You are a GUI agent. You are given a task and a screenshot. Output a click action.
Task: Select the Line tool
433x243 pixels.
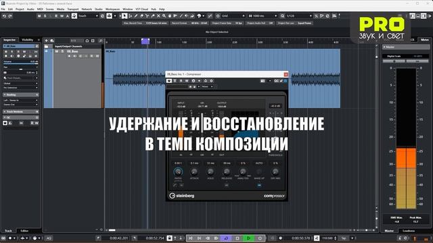[x=181, y=16]
